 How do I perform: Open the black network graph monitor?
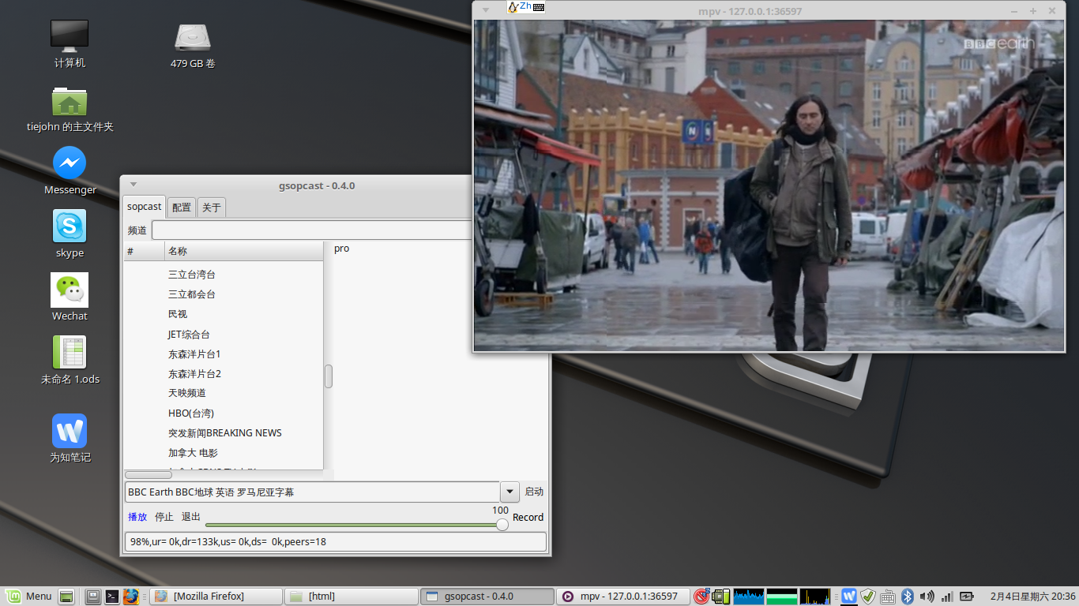[x=815, y=597]
